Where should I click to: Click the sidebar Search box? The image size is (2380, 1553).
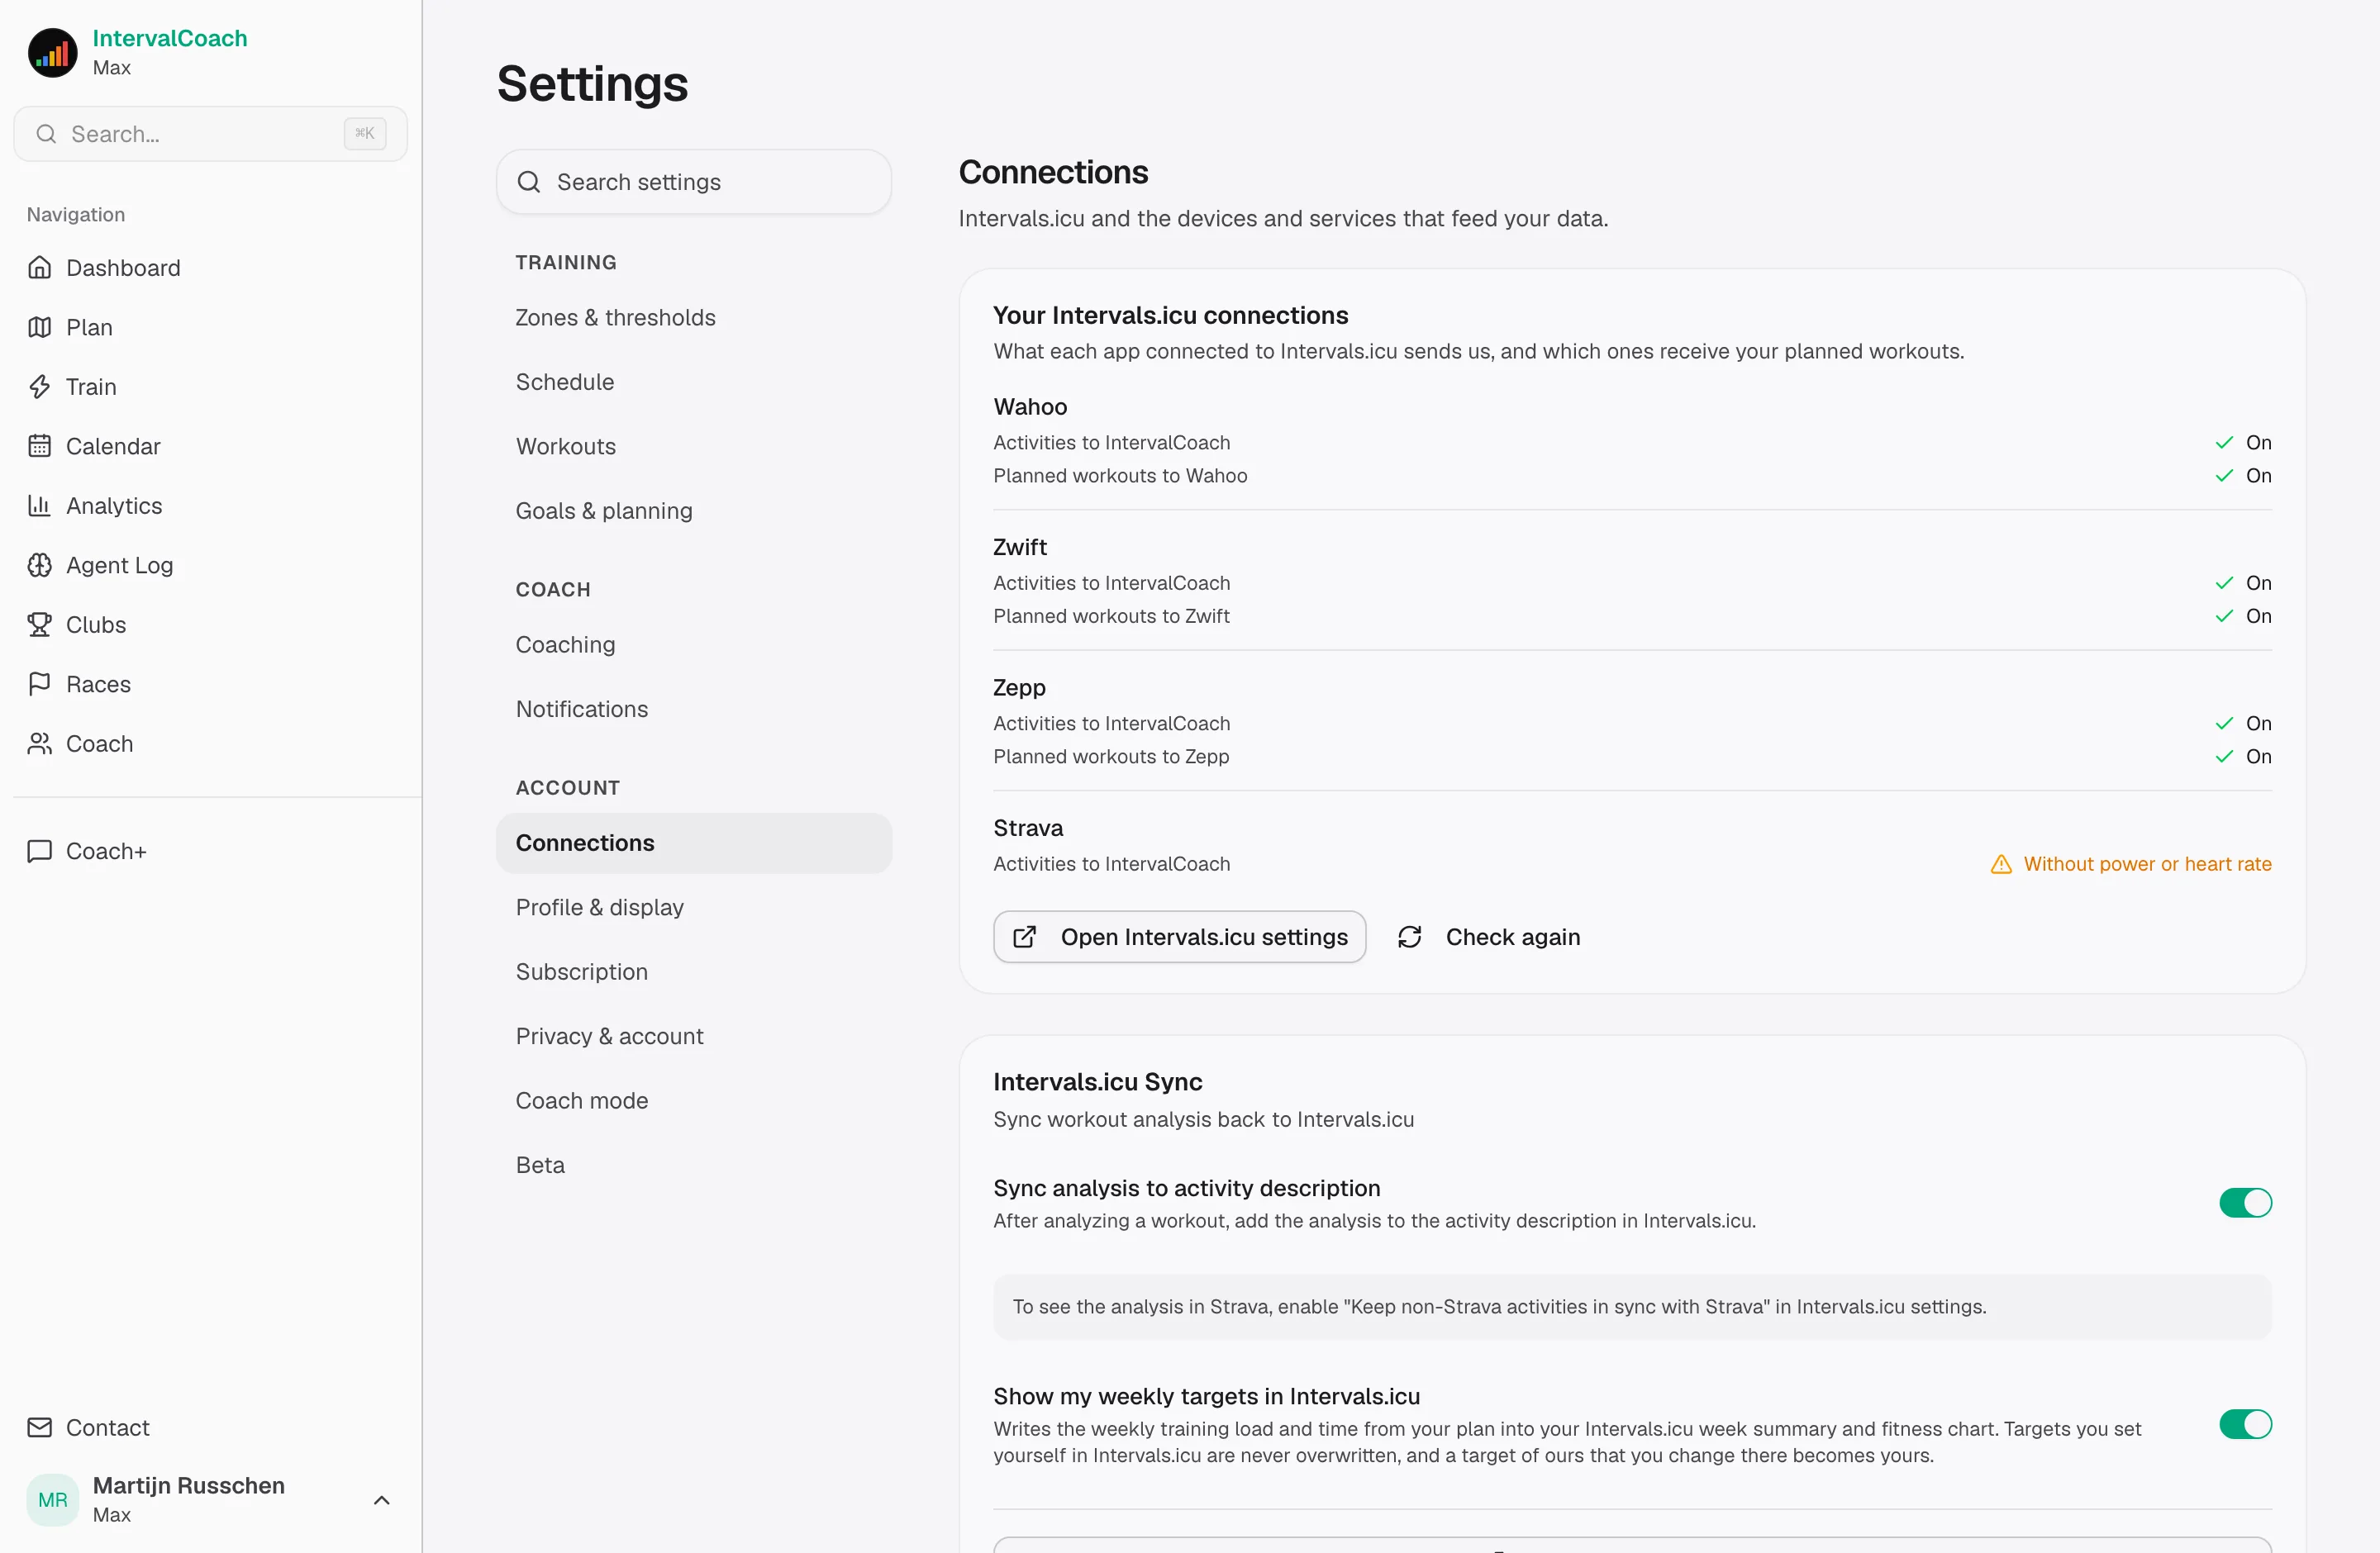pos(210,134)
